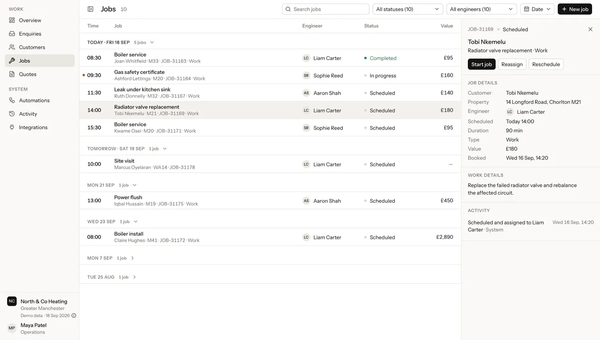Close the job detail panel

tap(590, 30)
